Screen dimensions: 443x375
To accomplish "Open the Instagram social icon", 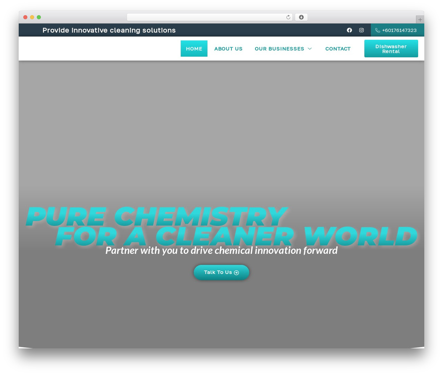I will 361,30.
